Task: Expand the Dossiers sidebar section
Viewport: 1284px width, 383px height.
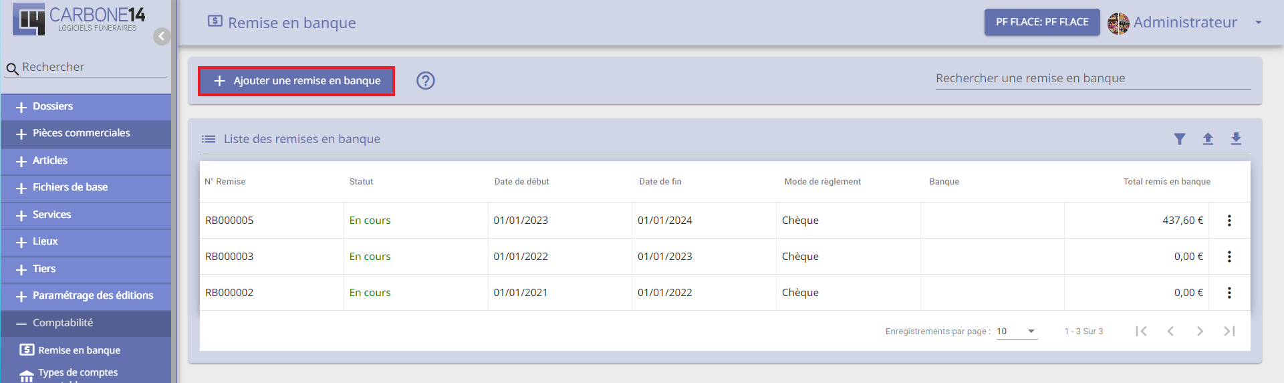Action: click(86, 107)
